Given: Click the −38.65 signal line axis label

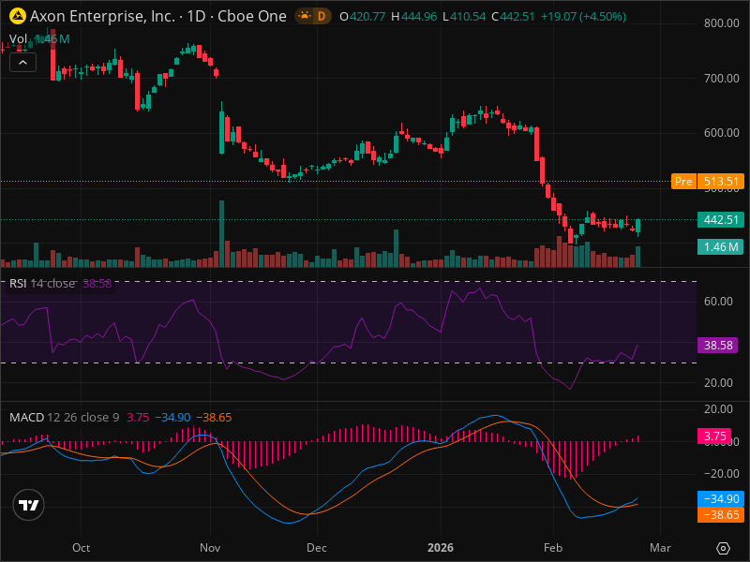Looking at the screenshot, I should click(721, 514).
